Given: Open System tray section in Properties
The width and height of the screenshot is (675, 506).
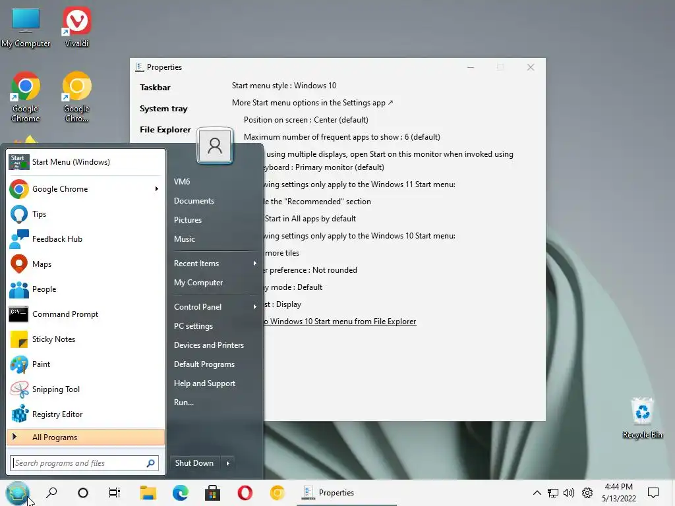Looking at the screenshot, I should point(163,109).
